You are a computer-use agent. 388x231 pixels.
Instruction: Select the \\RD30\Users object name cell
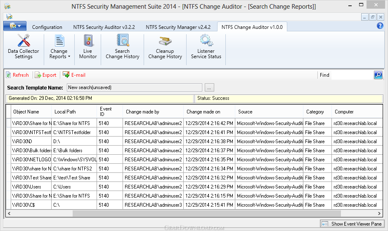coord(31,187)
